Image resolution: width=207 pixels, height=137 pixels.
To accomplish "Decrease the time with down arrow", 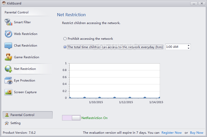I will pos(188,48).
